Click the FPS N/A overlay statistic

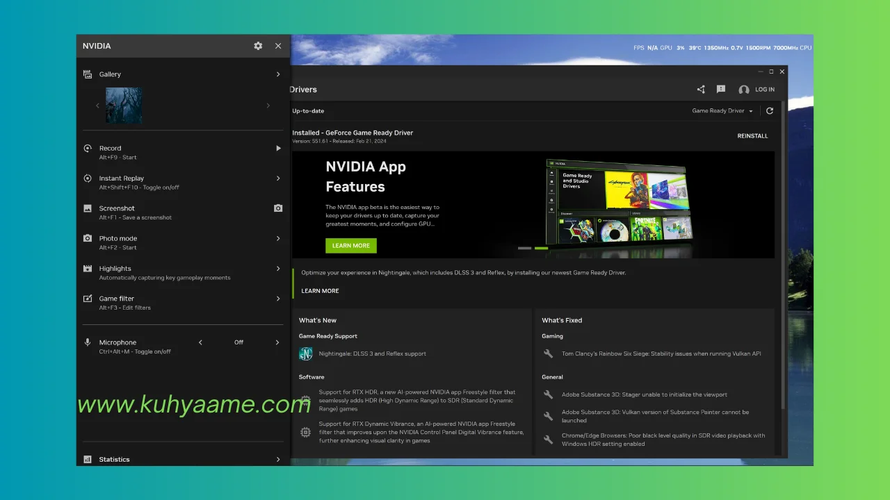[x=645, y=48]
